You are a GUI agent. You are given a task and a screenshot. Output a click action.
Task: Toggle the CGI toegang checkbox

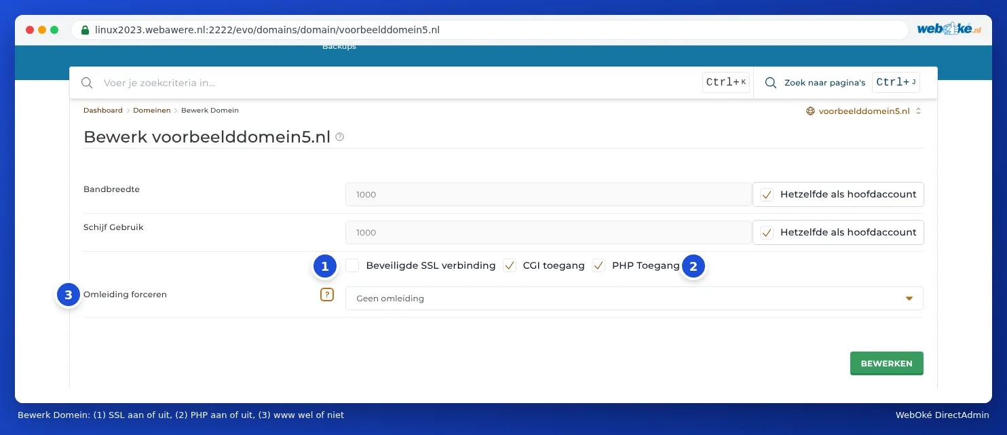pos(510,265)
